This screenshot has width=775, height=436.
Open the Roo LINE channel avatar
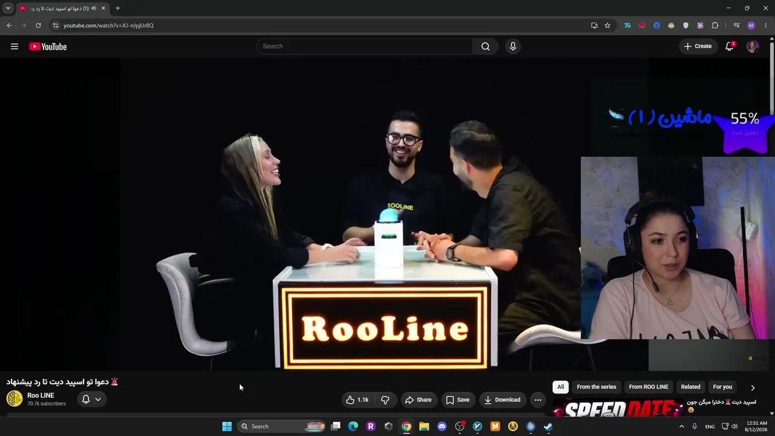coord(15,399)
